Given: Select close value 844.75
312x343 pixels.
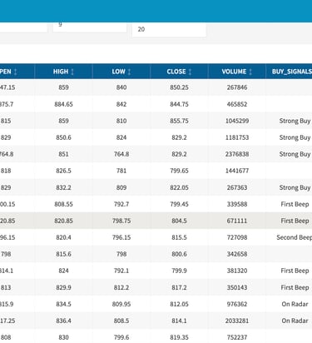Looking at the screenshot, I should (179, 104).
